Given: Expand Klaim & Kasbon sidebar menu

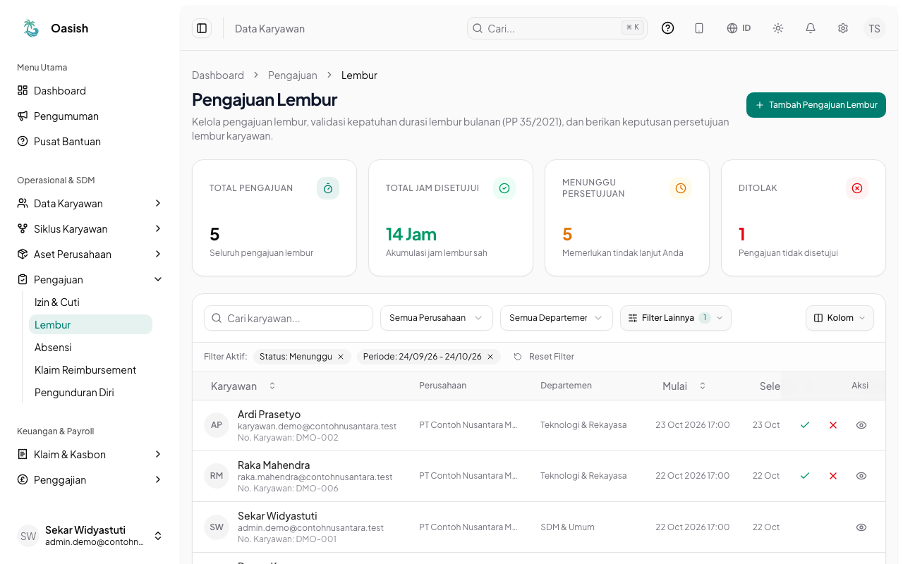Looking at the screenshot, I should point(90,455).
